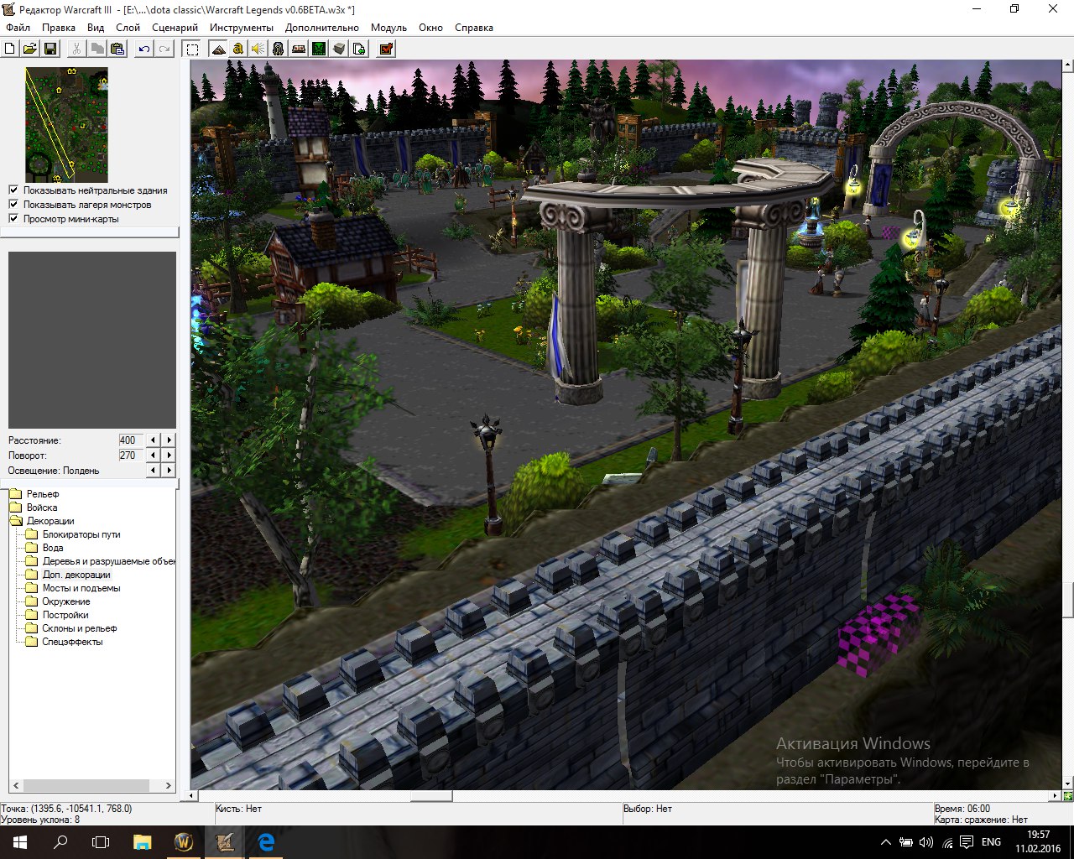Viewport: 1074px width, 859px height.
Task: Open the Sound Editor module
Action: click(258, 49)
